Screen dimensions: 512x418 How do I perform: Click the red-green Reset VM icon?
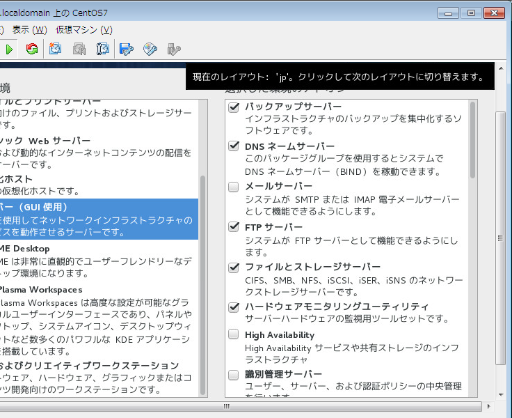tap(32, 49)
